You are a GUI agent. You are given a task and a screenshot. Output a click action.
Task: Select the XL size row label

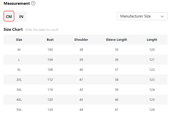click(19, 69)
